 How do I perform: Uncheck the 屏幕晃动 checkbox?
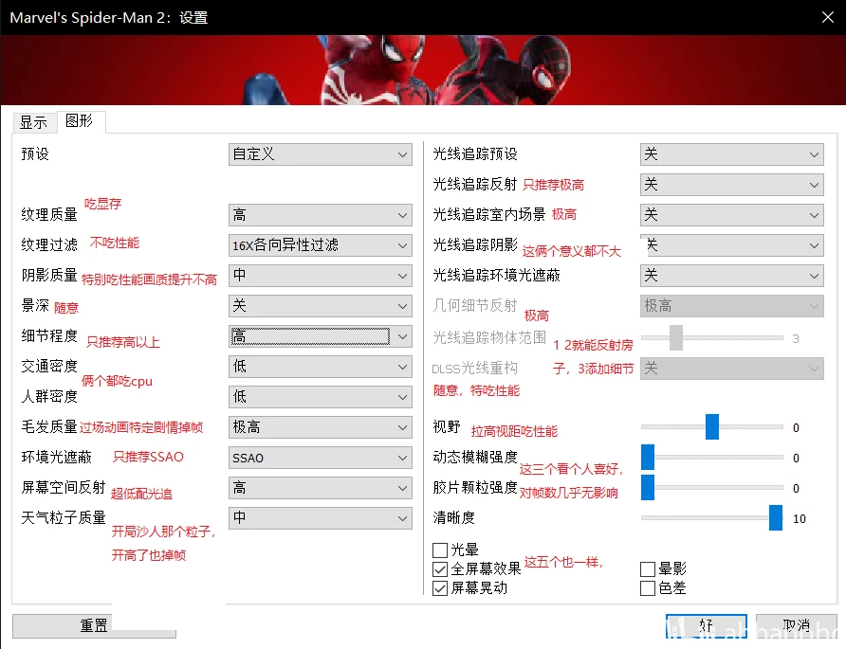point(440,588)
